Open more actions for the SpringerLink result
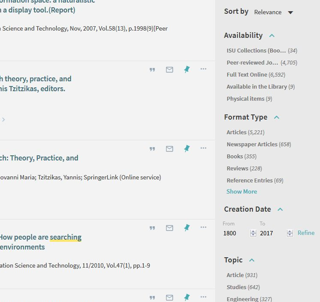The height and width of the screenshot is (302, 320). pyautogui.click(x=203, y=148)
